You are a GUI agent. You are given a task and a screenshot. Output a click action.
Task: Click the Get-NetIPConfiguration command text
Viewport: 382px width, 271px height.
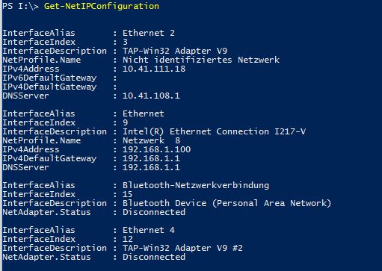[x=102, y=6]
